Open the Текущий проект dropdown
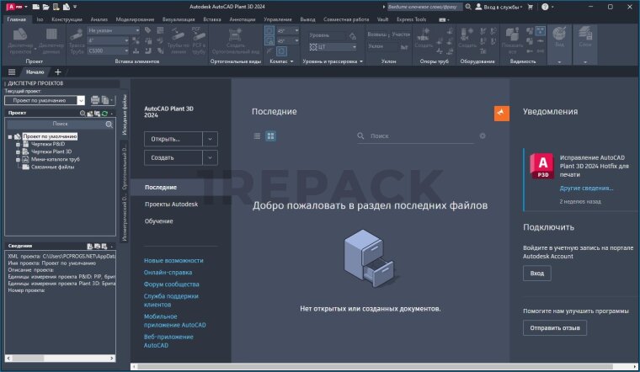The image size is (640, 372). 81,100
